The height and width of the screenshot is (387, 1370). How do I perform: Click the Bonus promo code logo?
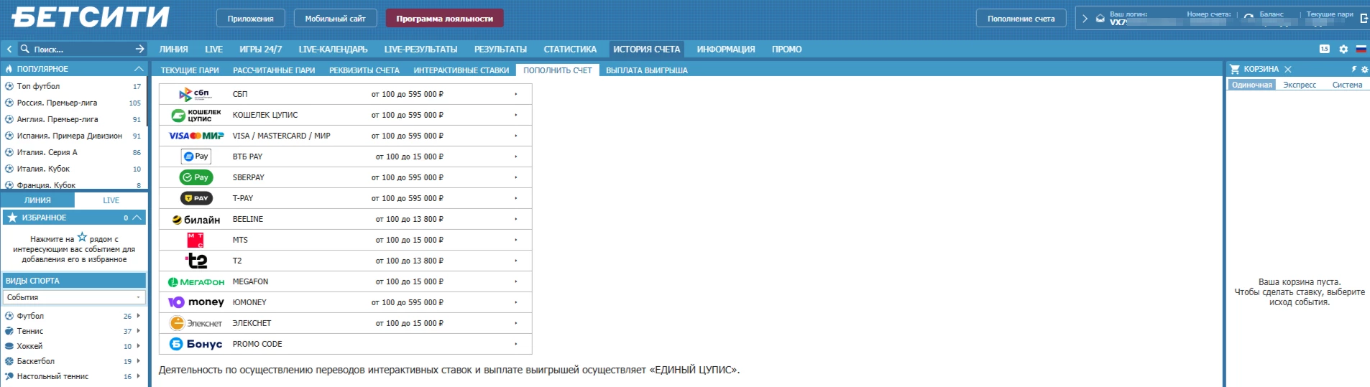(196, 344)
